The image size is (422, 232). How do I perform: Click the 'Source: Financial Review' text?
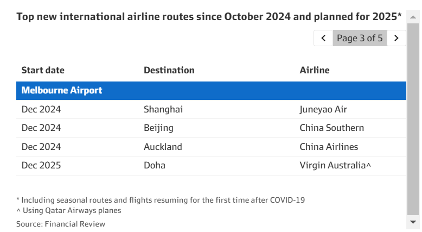(61, 224)
